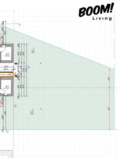Click the red section arrow marker on the dashed line
Viewport: 118px width, 167px height.
(15, 106)
